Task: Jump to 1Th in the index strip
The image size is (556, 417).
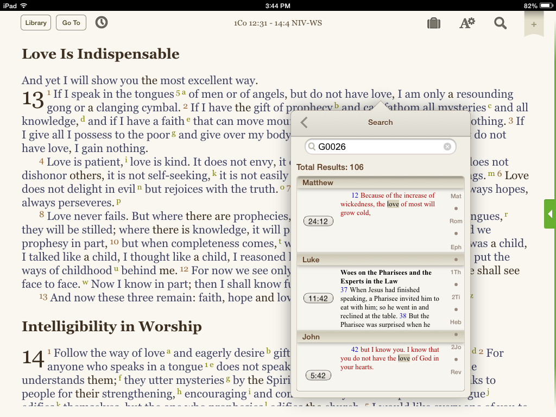Action: 456,272
